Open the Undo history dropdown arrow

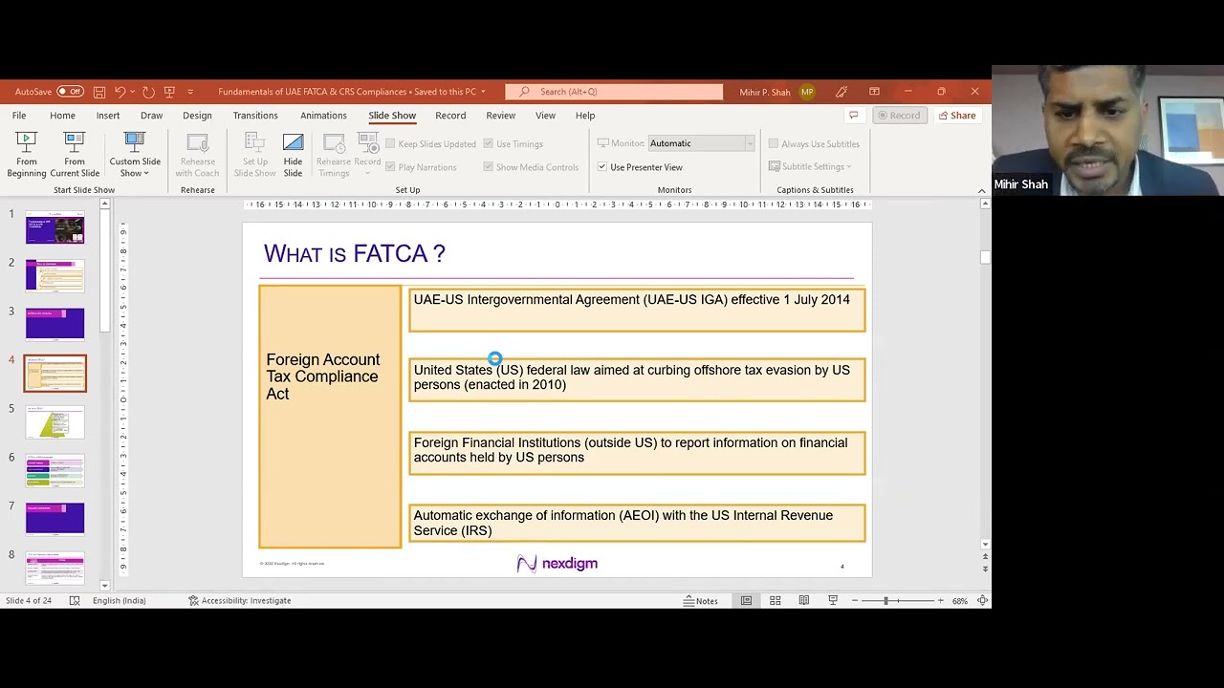tap(132, 92)
